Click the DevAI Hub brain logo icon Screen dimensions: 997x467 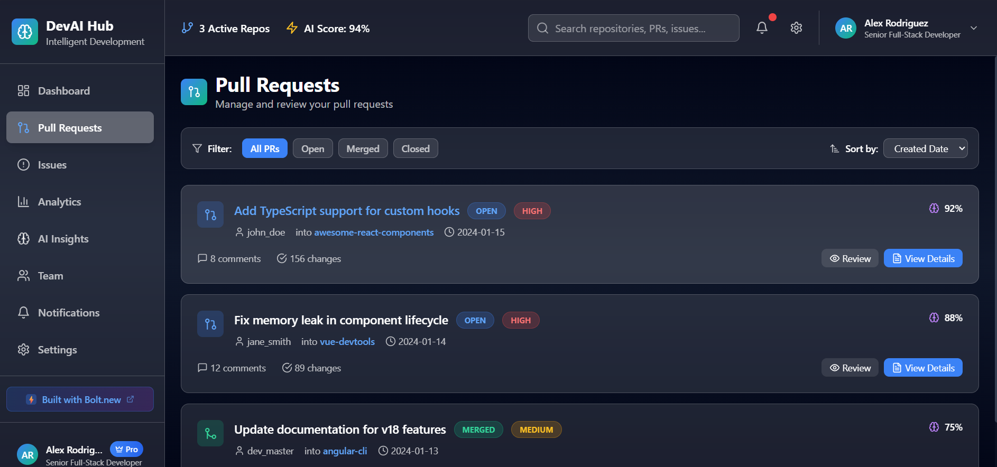point(25,32)
